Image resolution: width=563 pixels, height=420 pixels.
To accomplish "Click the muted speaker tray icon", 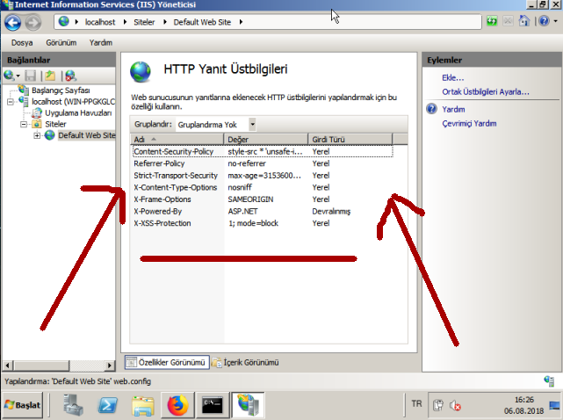I will [x=455, y=405].
